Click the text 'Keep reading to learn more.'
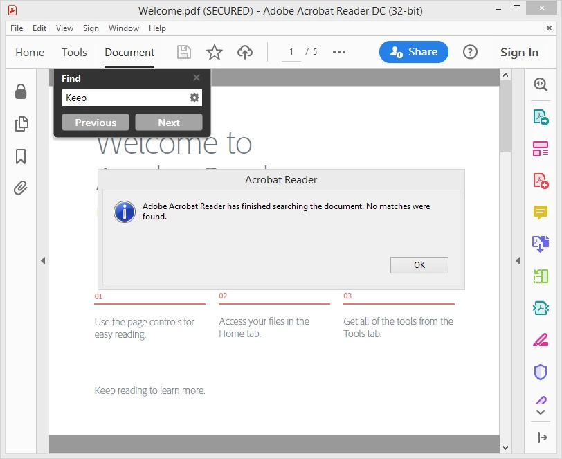The width and height of the screenshot is (562, 459). click(x=149, y=390)
